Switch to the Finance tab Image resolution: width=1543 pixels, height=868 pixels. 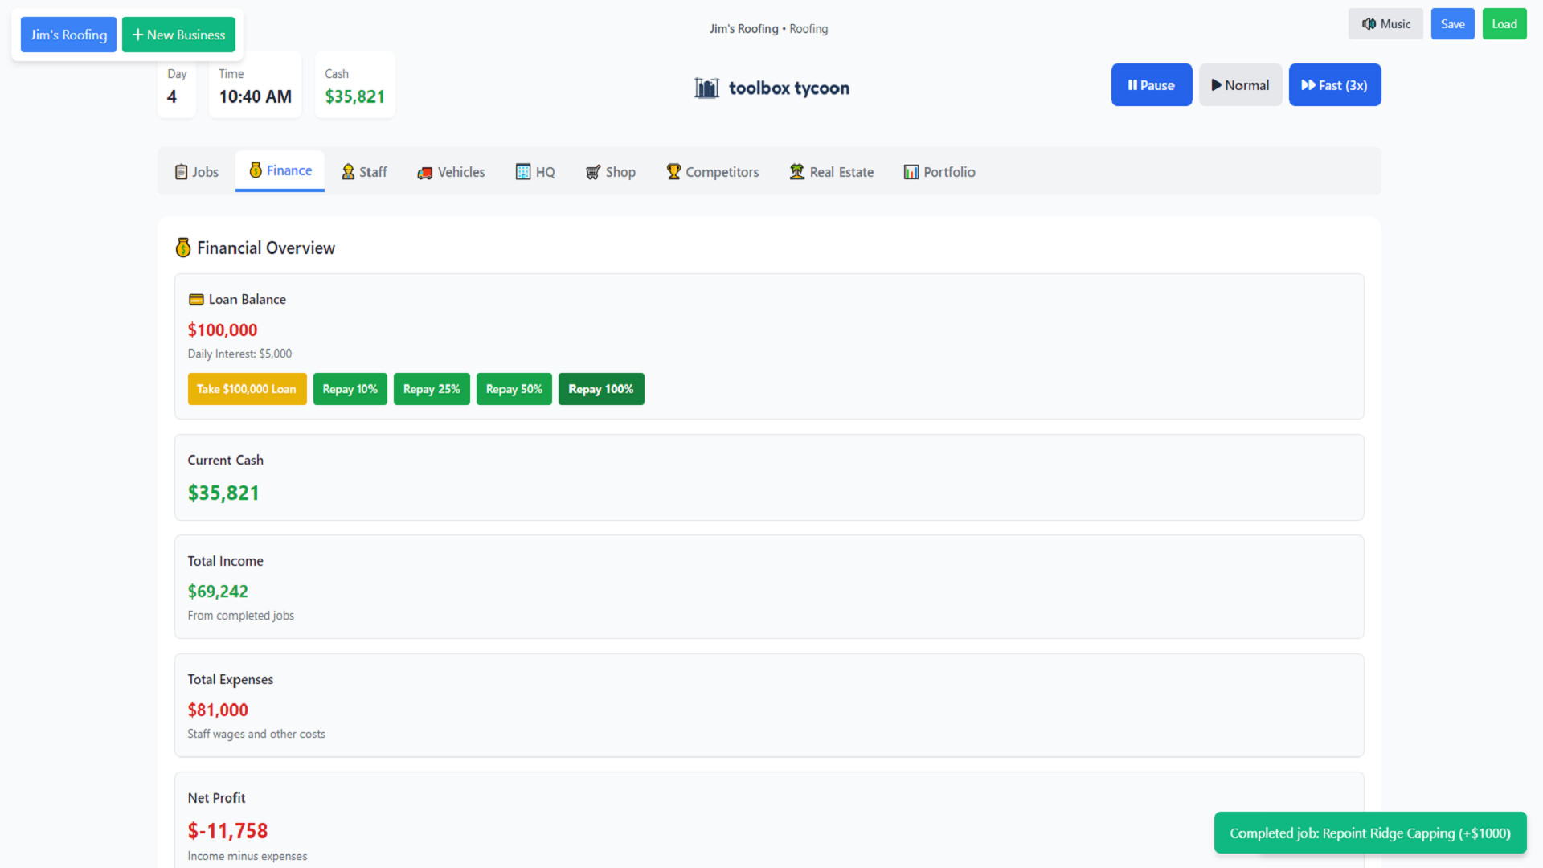coord(280,170)
